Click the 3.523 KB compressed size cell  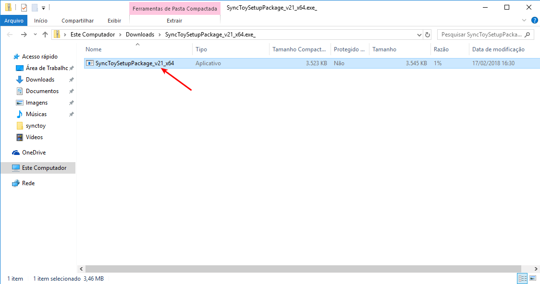click(x=316, y=63)
